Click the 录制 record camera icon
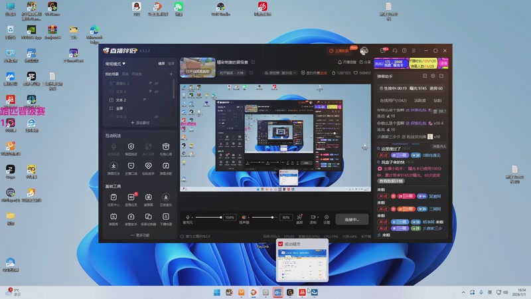This screenshot has width=531, height=299. (313, 217)
